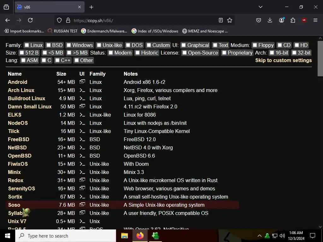Show hidden system tray icons
This screenshot has width=323, height=242.
260,236
